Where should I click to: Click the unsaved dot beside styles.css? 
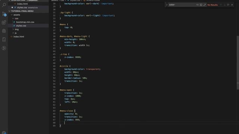[x=12, y=7]
